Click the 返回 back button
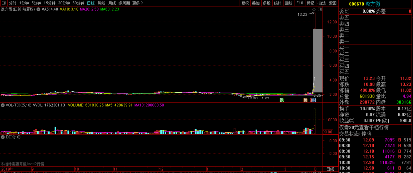Image resolution: width=413 pixels, height=173 pixels. (x=333, y=3)
